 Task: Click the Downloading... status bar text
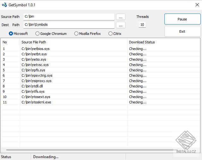[x=46, y=157]
